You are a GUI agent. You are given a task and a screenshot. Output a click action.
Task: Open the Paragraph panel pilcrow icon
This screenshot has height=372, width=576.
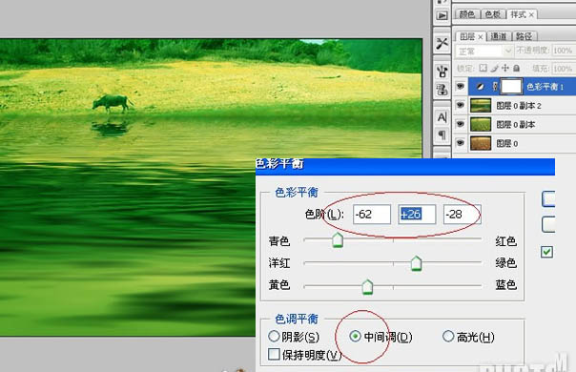coord(442,134)
